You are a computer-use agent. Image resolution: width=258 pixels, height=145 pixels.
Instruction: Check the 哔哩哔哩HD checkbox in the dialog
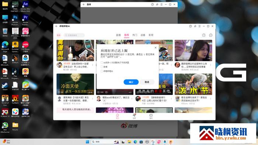coord(102,71)
